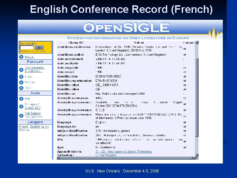This screenshot has width=237, height=178.
Task: Click the 'K - Conference' type value
Action: 105,147
